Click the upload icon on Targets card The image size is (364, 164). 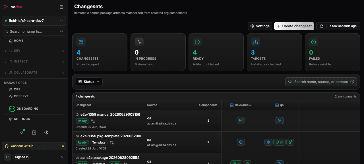click(255, 42)
